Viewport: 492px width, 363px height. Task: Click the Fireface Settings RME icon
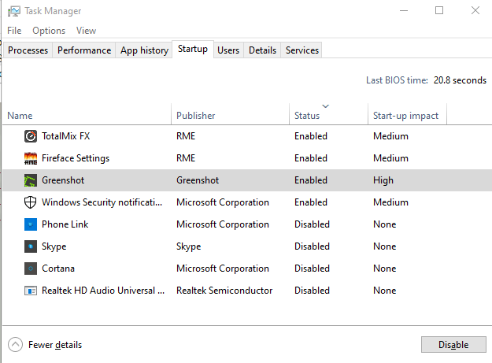[x=31, y=158]
